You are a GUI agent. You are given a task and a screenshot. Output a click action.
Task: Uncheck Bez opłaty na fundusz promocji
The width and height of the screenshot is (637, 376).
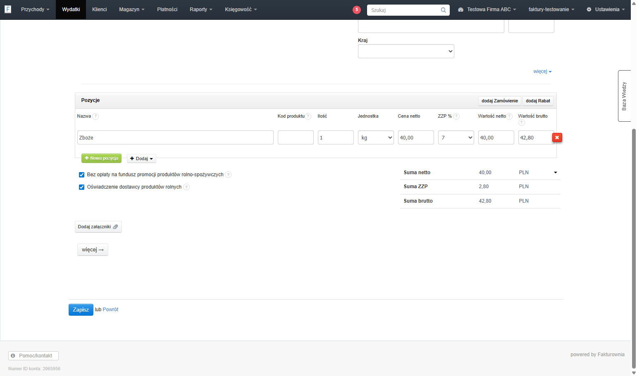coord(81,175)
